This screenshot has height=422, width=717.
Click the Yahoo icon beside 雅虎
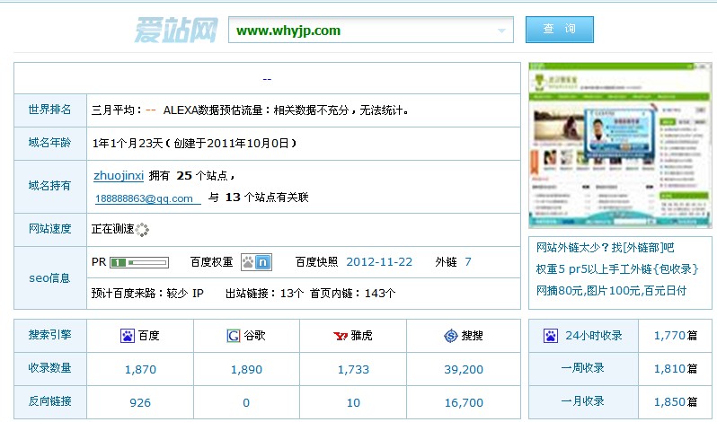[341, 336]
